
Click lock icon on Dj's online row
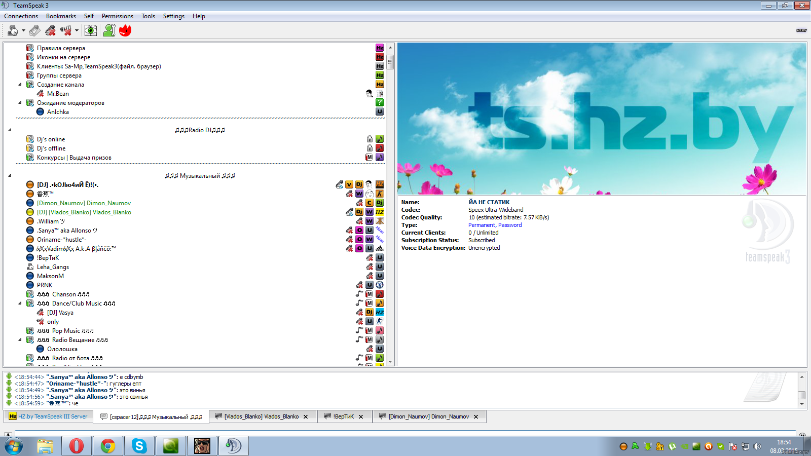pyautogui.click(x=370, y=139)
